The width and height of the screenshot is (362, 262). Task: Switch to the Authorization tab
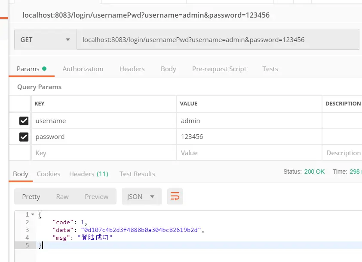click(x=83, y=69)
